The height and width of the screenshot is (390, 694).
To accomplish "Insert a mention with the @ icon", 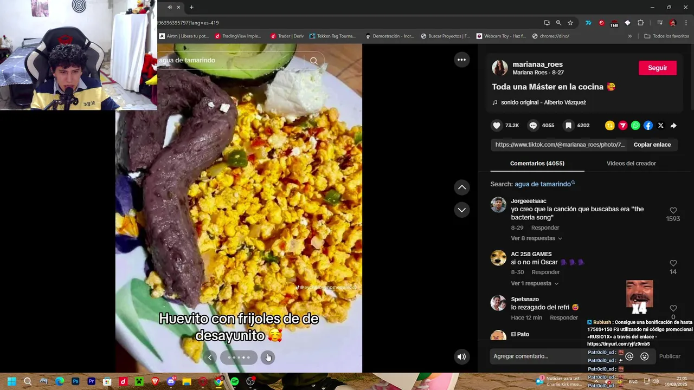I will (629, 356).
